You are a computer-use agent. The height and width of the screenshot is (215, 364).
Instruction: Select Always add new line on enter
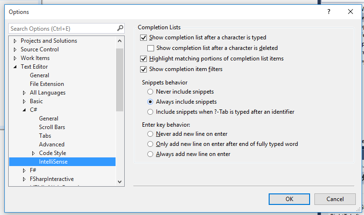coord(150,154)
